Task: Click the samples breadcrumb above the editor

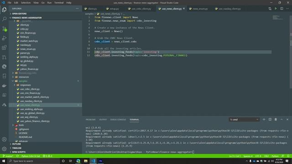Action: click(x=89, y=14)
